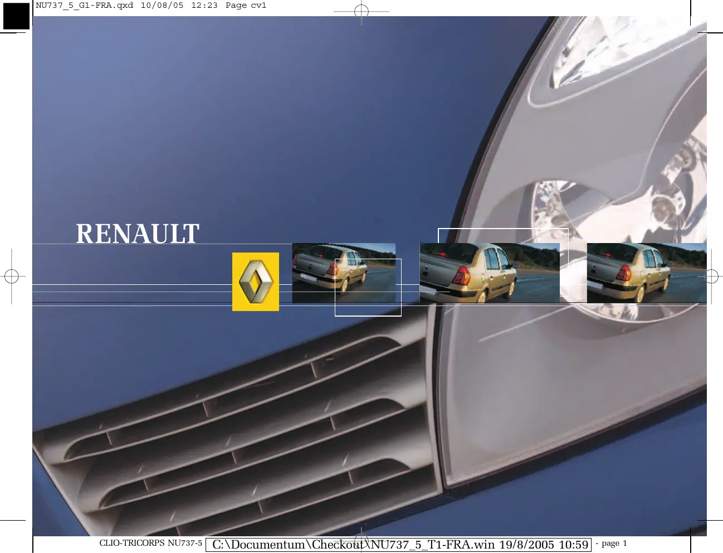Click the top center registration crosshair mark
This screenshot has height=553, width=723.
point(361,11)
